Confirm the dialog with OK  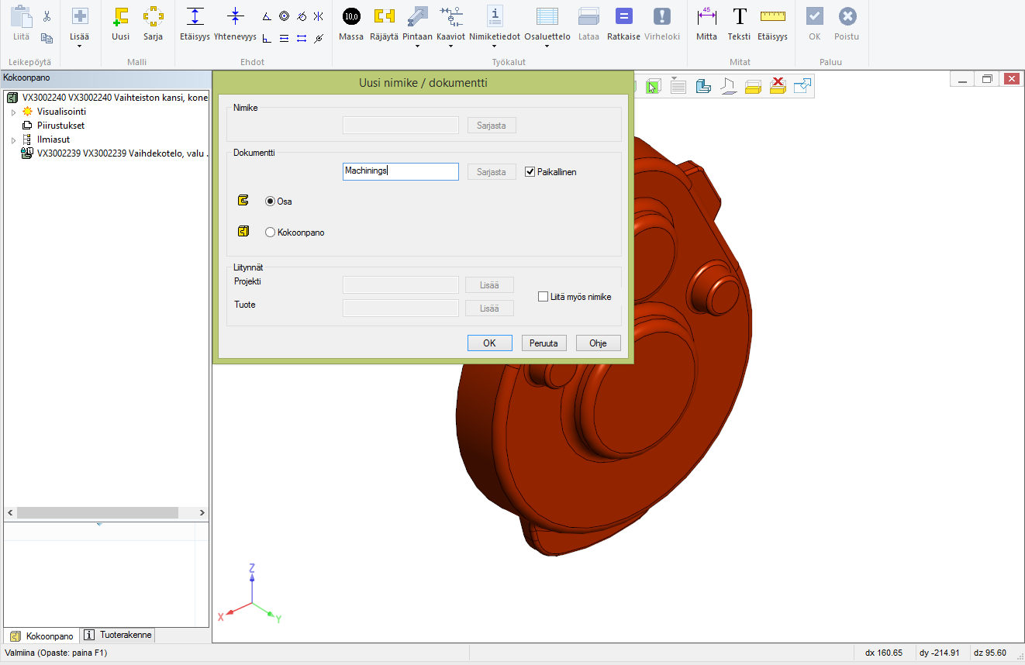pos(489,343)
